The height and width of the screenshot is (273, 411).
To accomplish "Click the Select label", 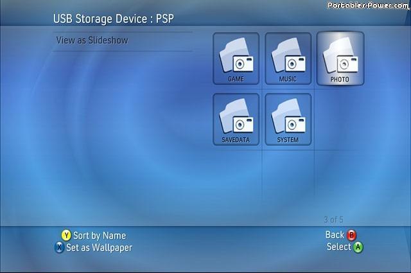I will tap(338, 247).
